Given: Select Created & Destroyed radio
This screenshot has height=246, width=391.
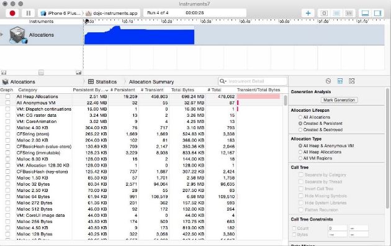Looking at the screenshot, I should tap(300, 129).
